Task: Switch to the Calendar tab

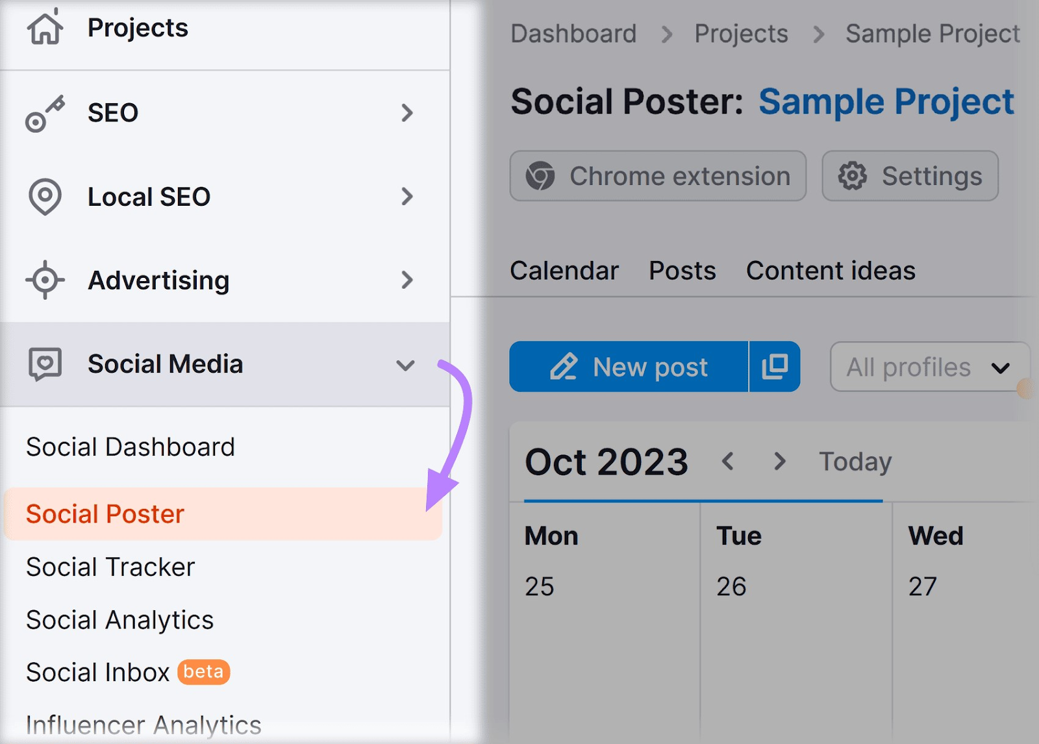Action: pyautogui.click(x=564, y=271)
